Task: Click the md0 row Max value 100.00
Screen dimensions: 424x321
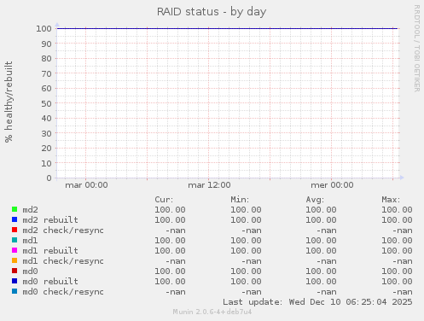Action: 397,271
